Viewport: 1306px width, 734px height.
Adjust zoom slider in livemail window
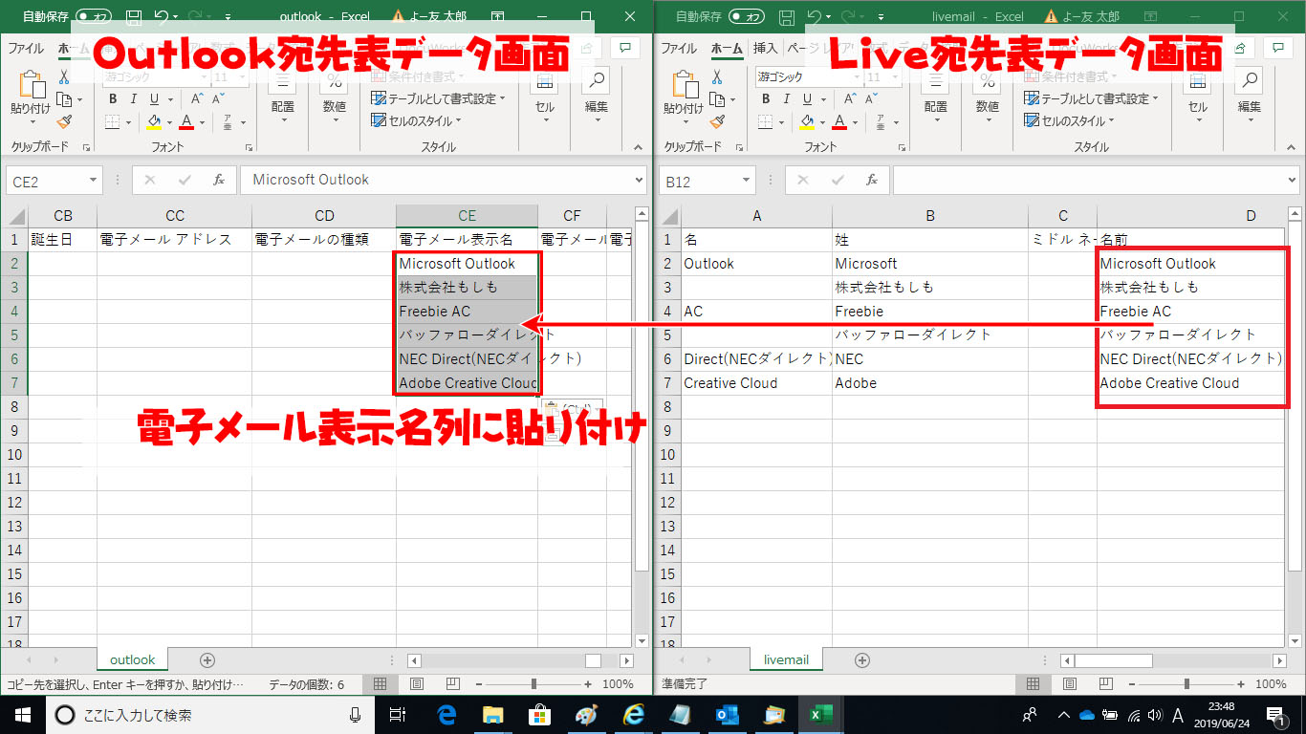[1186, 684]
